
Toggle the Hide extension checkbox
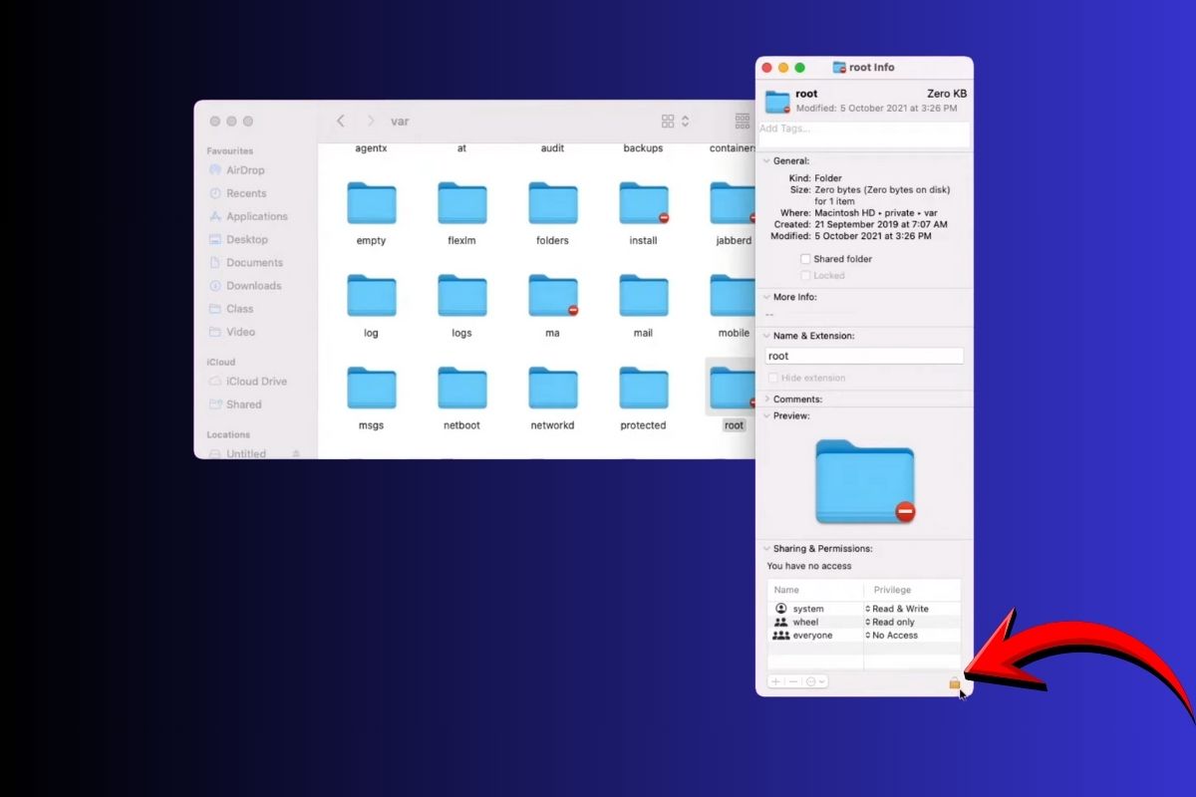[774, 377]
